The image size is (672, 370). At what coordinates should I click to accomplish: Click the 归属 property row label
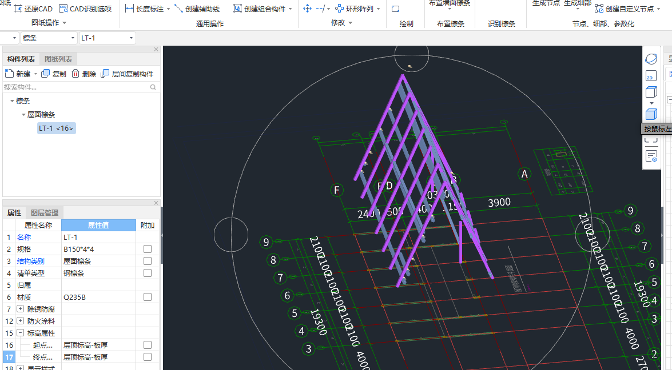tap(24, 285)
